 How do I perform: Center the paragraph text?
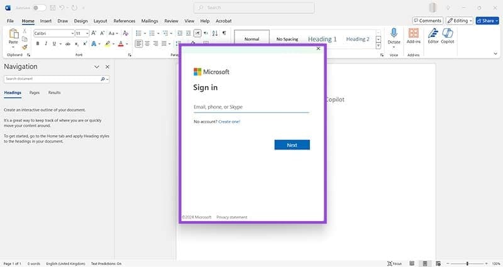(x=147, y=43)
